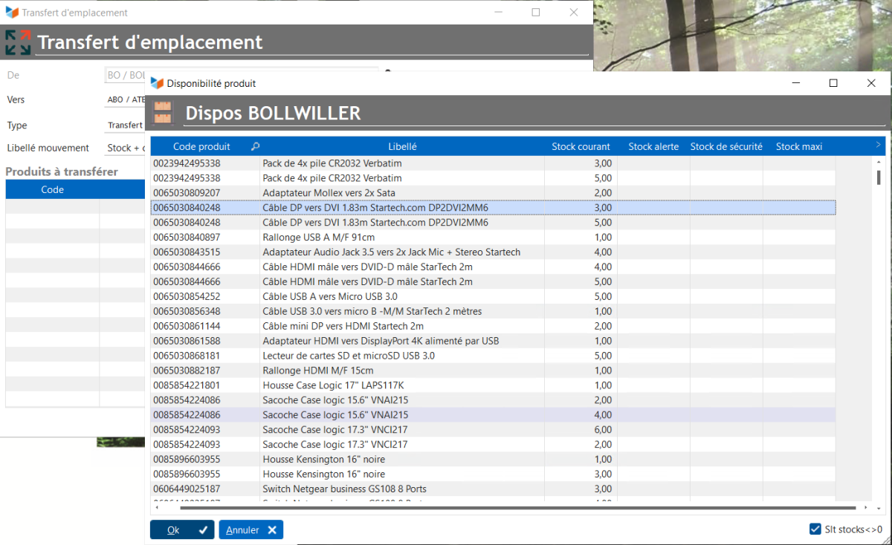Minimize the Disponibilité produit window
892x545 pixels.
click(795, 83)
